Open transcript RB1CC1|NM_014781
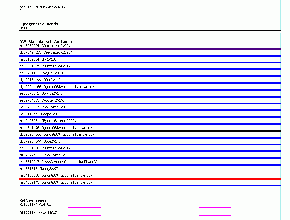The width and height of the screenshot is (290, 220). tap(35, 204)
